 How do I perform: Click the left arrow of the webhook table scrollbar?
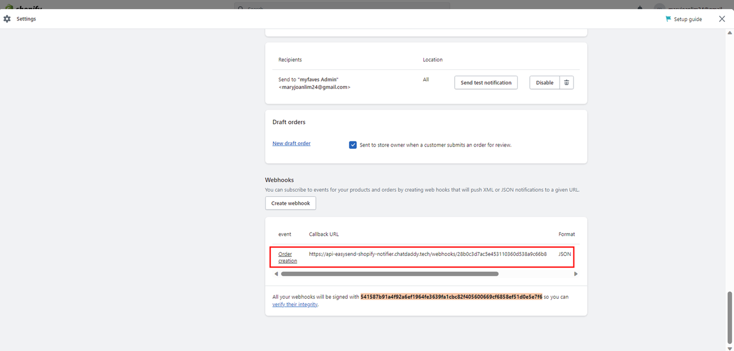(276, 274)
